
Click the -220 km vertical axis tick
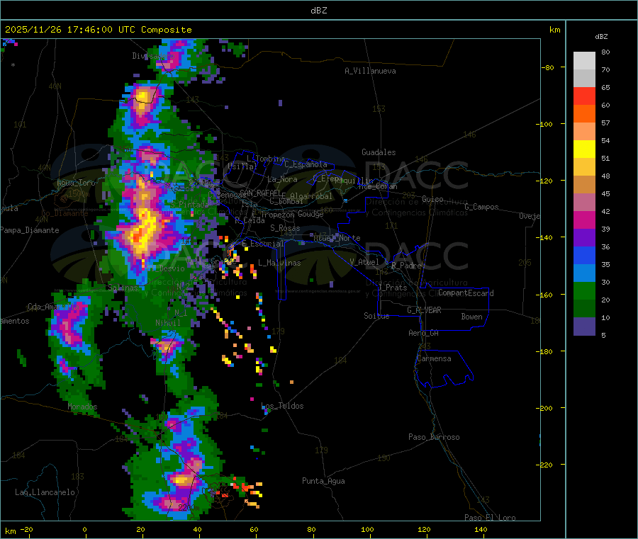click(544, 465)
